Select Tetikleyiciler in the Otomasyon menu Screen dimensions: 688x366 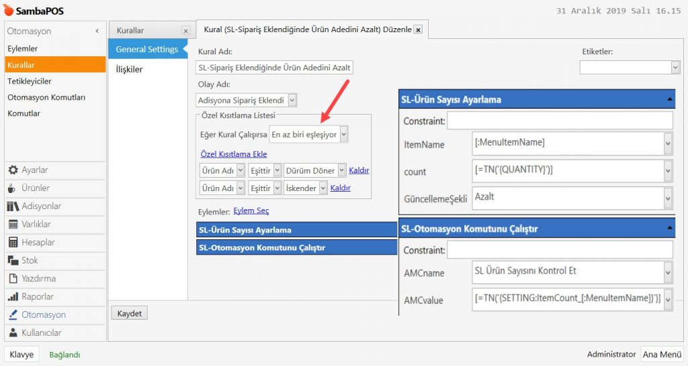coord(30,81)
